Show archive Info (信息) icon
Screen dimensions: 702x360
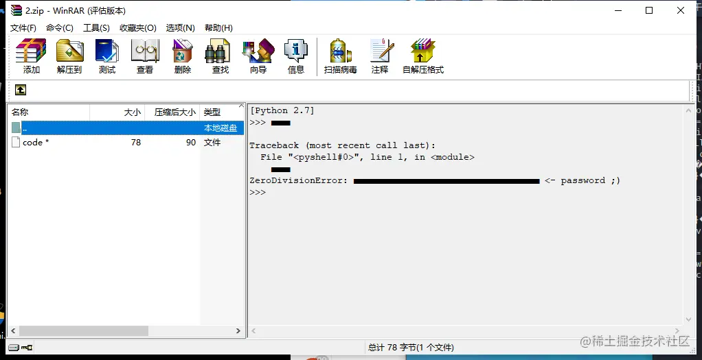tap(296, 56)
